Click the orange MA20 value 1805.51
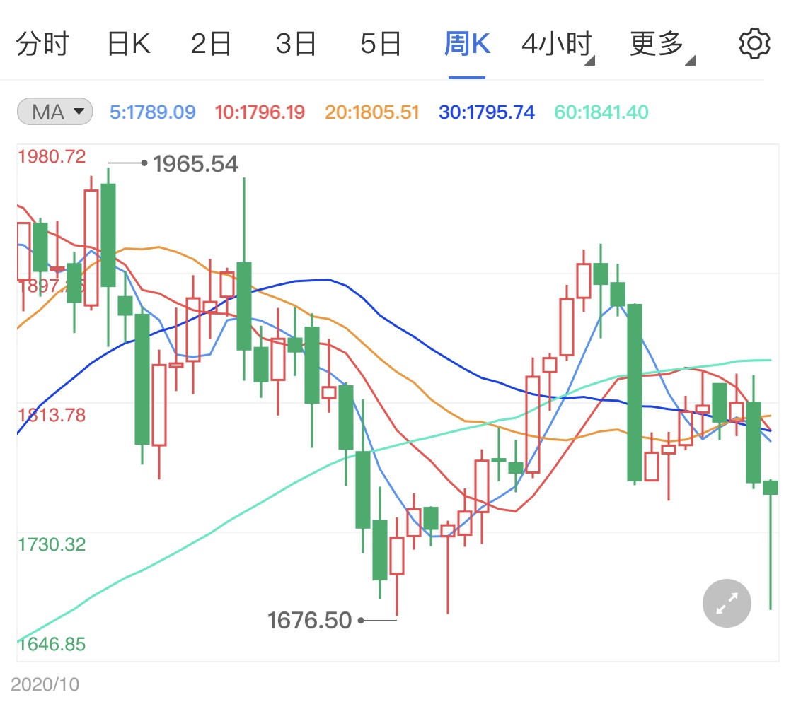Viewport: 796px width, 709px height. pos(371,112)
